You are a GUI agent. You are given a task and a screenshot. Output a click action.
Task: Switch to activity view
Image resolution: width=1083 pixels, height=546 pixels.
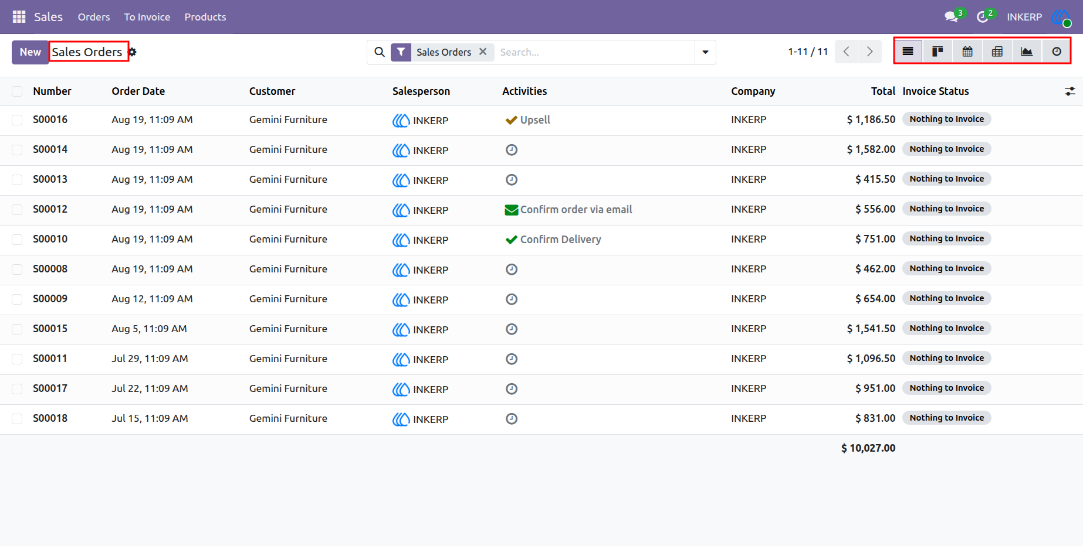click(1057, 52)
